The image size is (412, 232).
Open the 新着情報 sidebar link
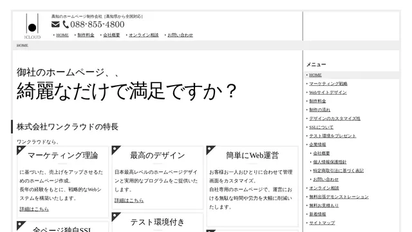tap(317, 214)
